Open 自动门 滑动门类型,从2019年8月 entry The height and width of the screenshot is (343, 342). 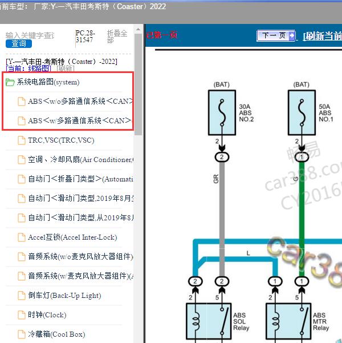pos(81,218)
